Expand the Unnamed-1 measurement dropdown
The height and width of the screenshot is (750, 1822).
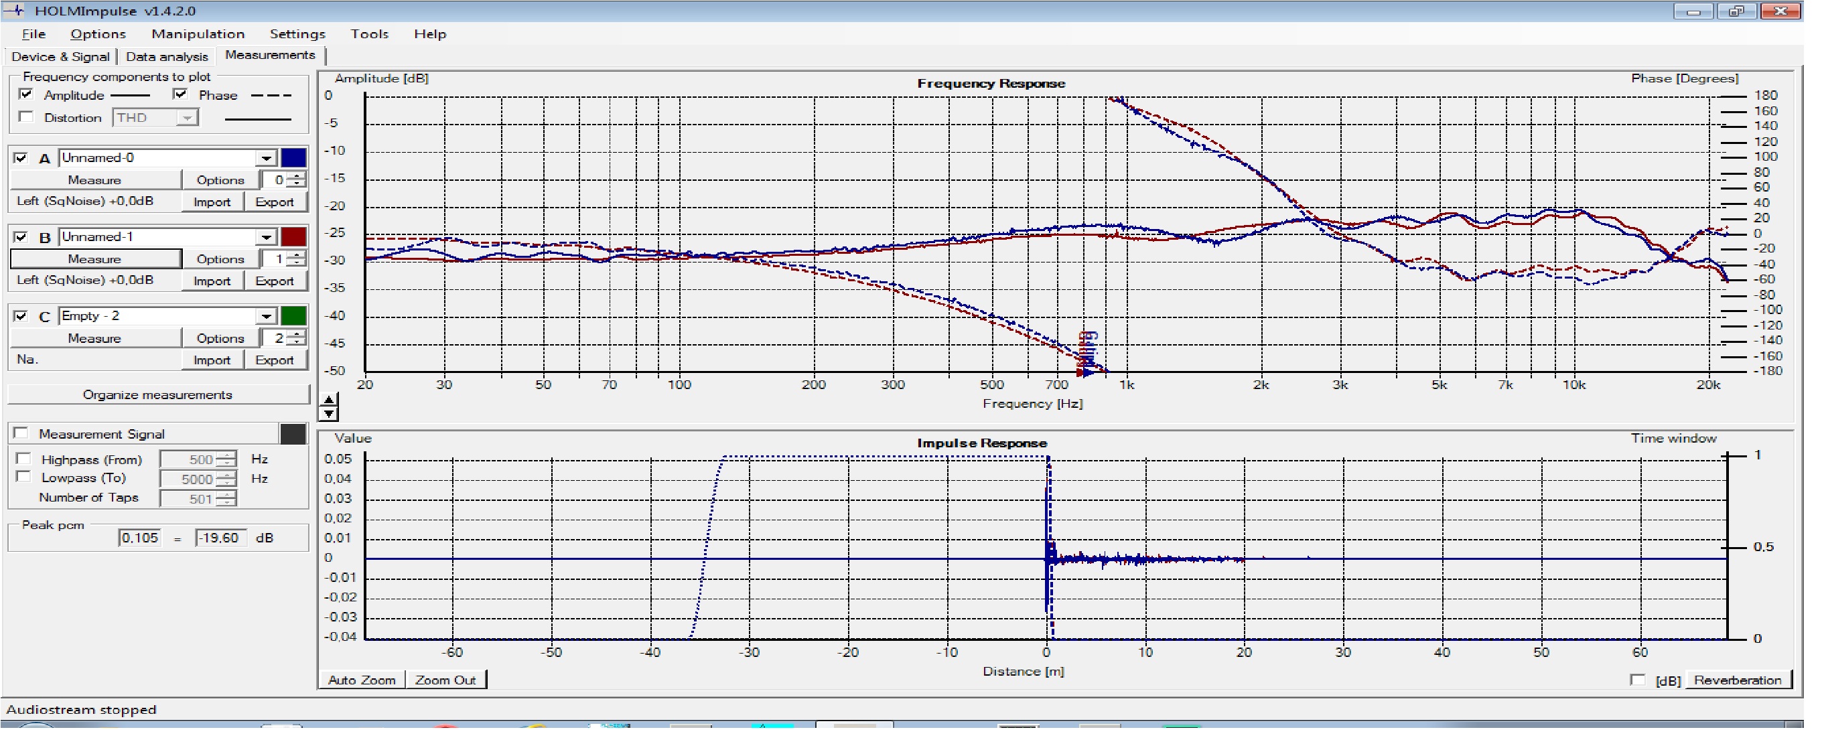pos(266,237)
